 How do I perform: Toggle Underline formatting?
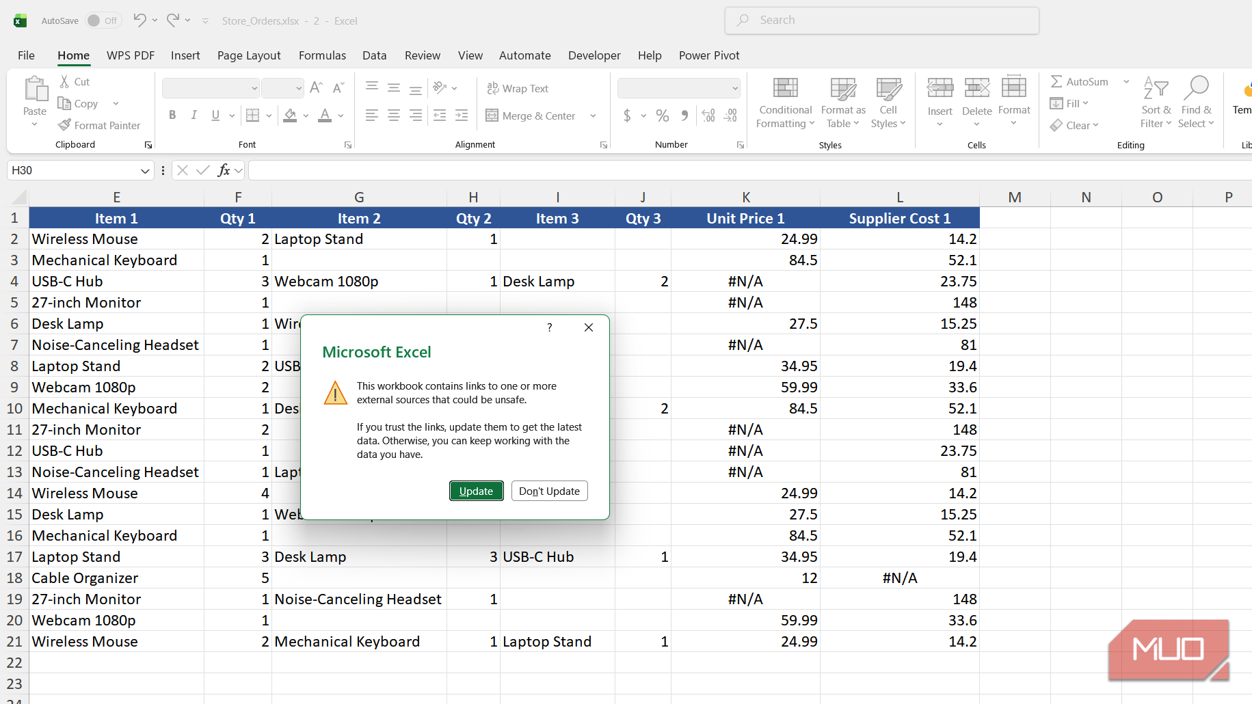215,116
